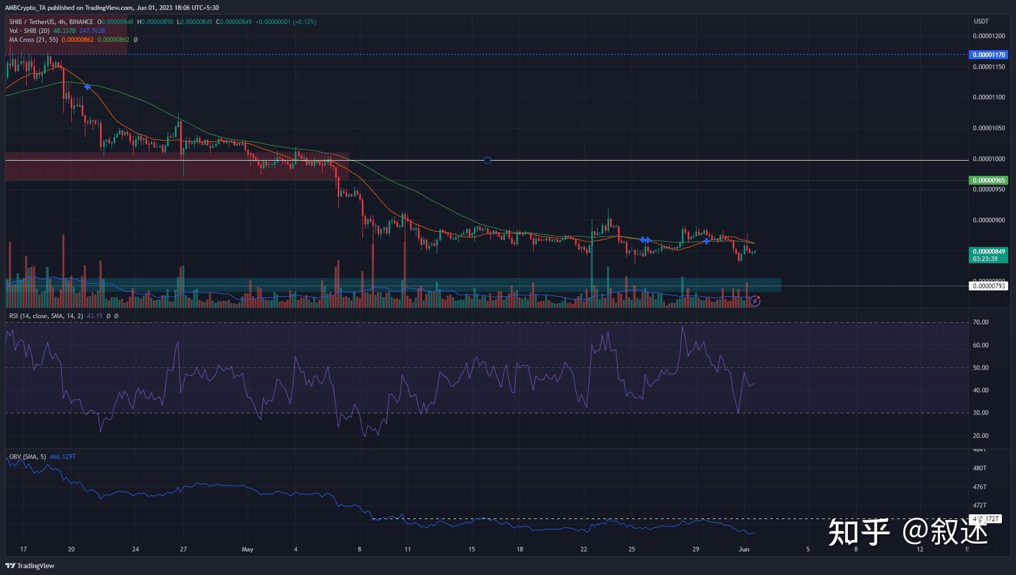Click the MA cross marker near April 20
The width and height of the screenshot is (1016, 575).
(87, 87)
